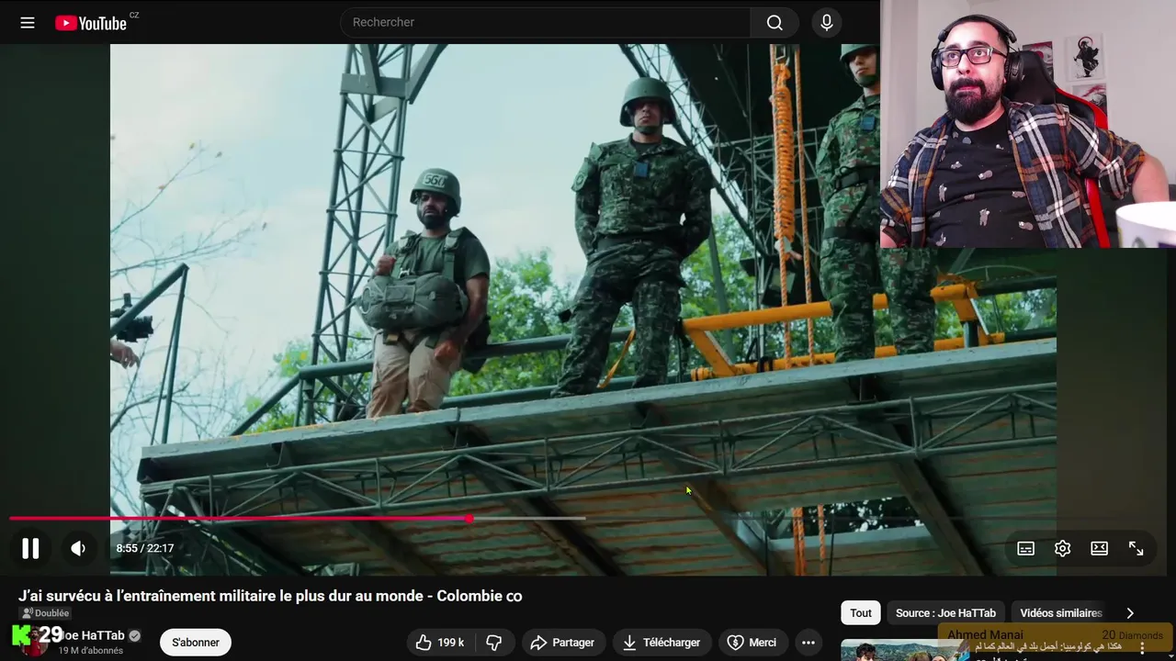Open the Partager share dialog
Viewport: 1176px width, 661px height.
(x=562, y=643)
